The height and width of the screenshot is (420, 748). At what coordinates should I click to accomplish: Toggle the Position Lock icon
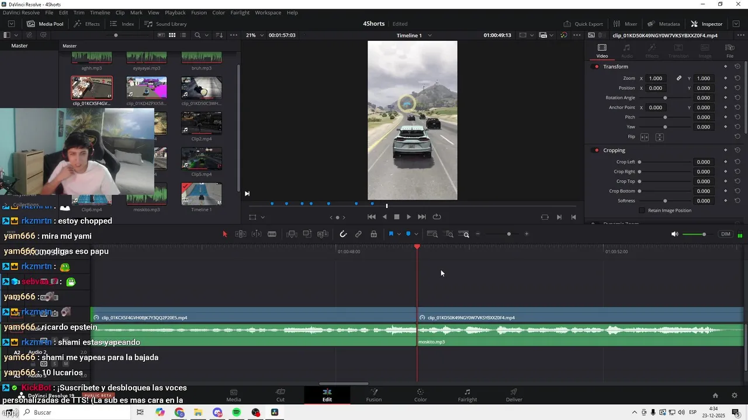(373, 234)
